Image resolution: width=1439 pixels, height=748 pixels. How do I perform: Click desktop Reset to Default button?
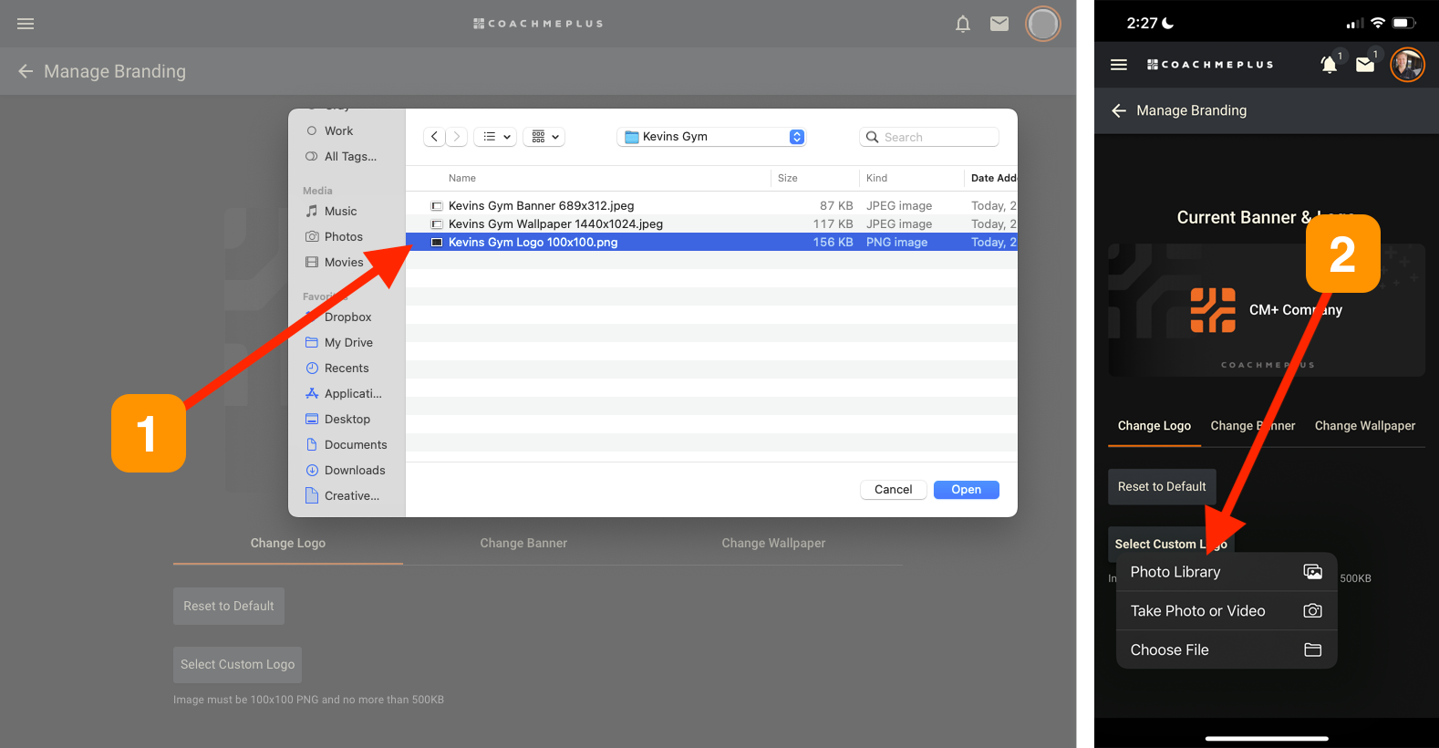tap(229, 606)
